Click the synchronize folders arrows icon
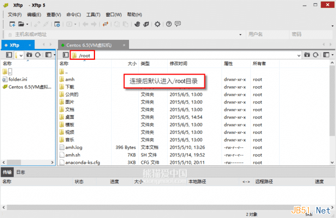This screenshot has width=336, height=218. (x=105, y=24)
